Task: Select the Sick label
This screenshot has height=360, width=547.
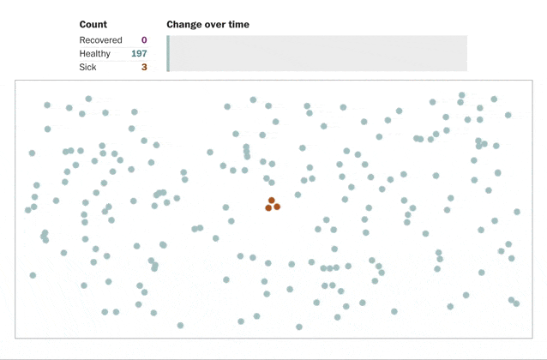Action: point(87,67)
